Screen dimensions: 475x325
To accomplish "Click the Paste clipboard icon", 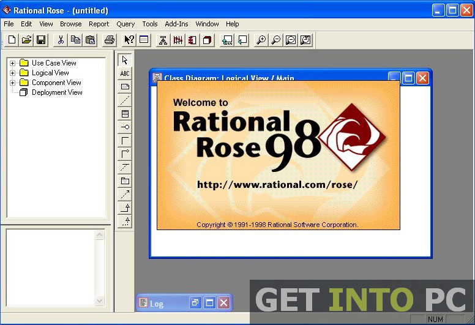I will click(x=90, y=40).
